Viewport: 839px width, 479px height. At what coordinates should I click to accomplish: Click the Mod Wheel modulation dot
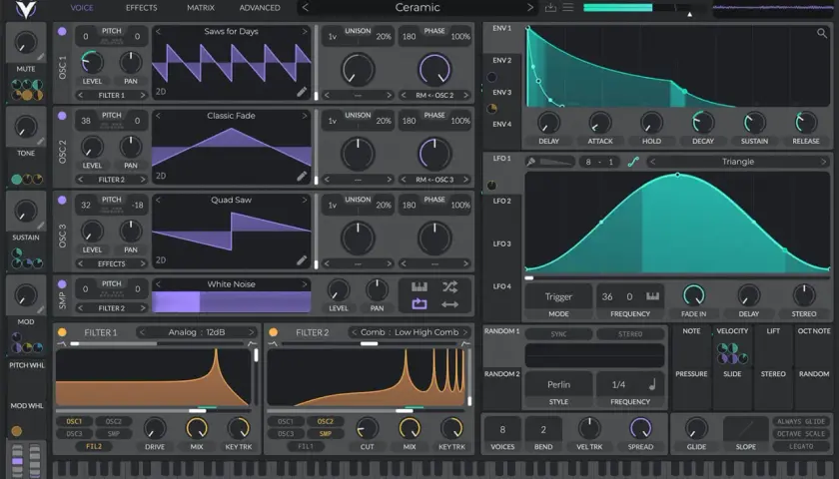click(17, 431)
